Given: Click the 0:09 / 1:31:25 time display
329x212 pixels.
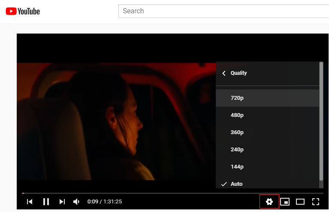Looking at the screenshot, I should pyautogui.click(x=105, y=202).
